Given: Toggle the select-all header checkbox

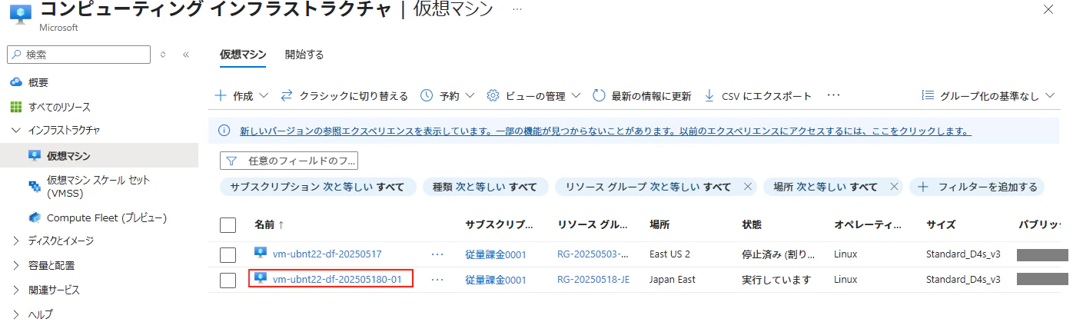Looking at the screenshot, I should point(228,225).
